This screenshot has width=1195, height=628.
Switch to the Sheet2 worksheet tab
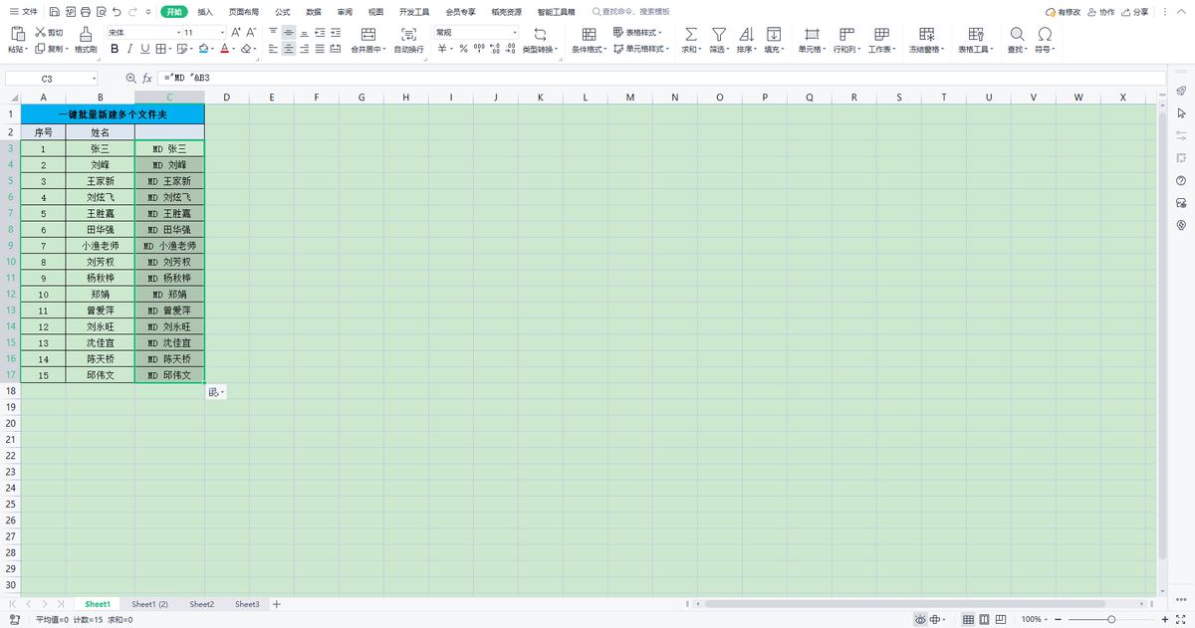[202, 604]
